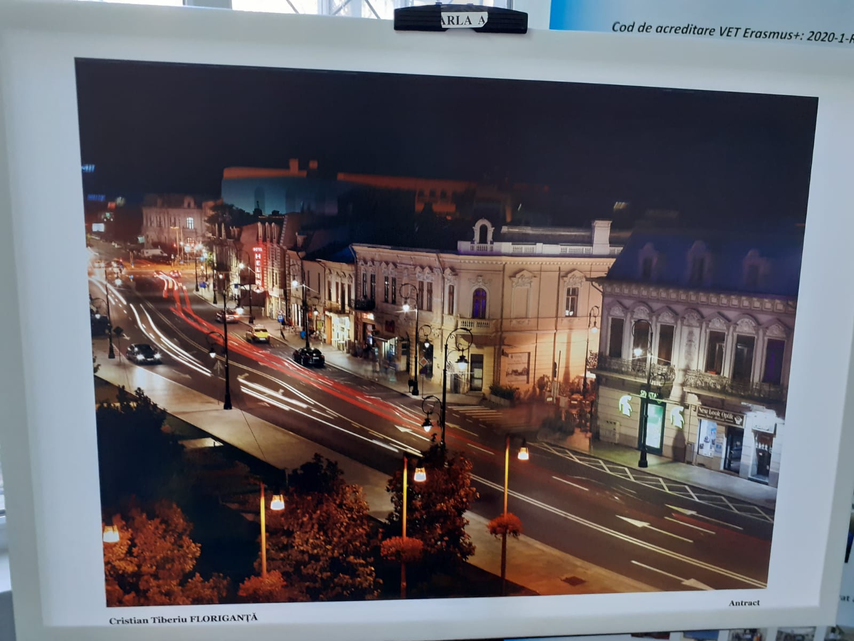
Task: Click the car with headlights on left lane
Action: pyautogui.click(x=143, y=353)
